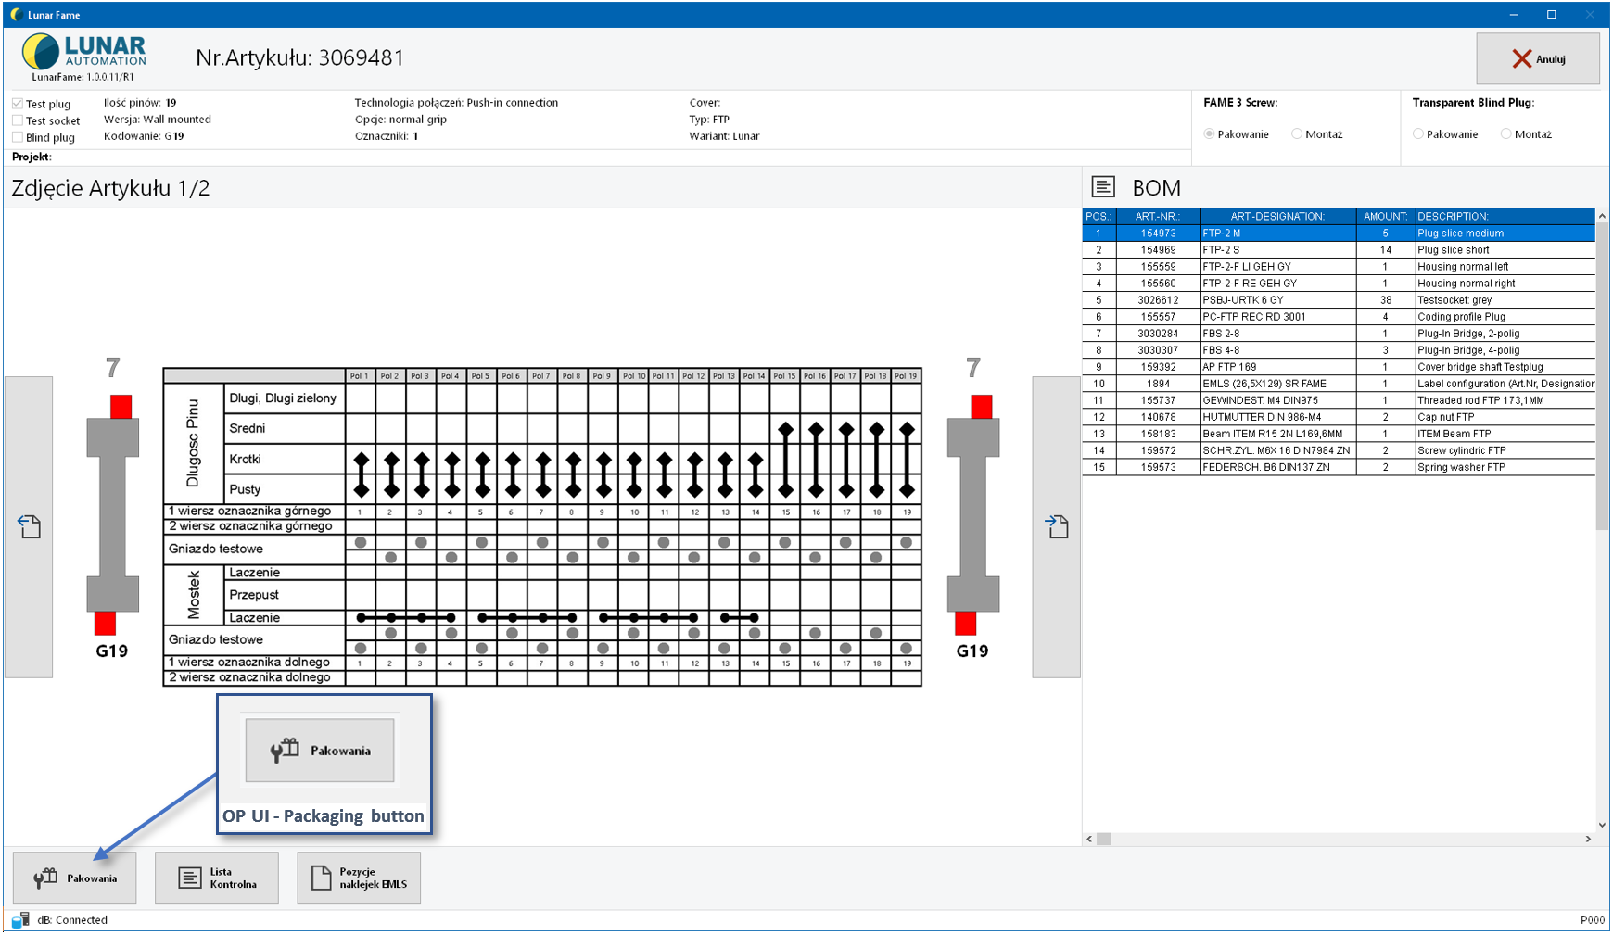This screenshot has height=935, width=1613.
Task: Go to next article picture
Action: point(1057,526)
